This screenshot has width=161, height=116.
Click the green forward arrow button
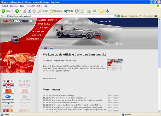coord(17,11)
